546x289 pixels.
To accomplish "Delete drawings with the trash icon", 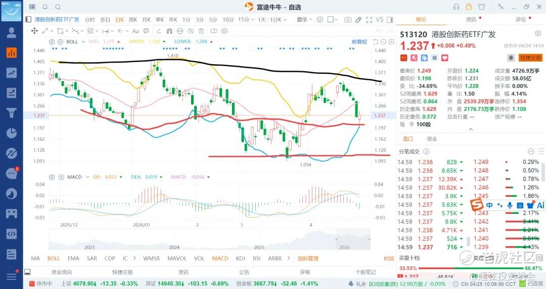I will 201,31.
